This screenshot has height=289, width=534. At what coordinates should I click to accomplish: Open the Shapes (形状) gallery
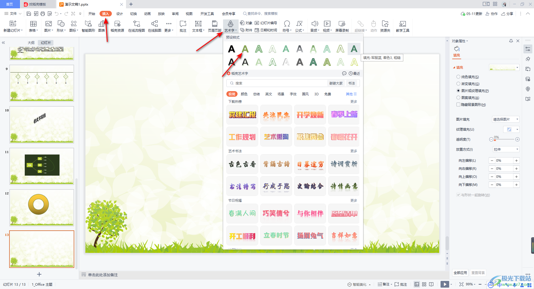point(61,26)
